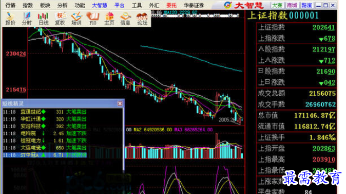Click the 总市值 value 171146.87亿
Viewport: 346px width, 194px height.
pyautogui.click(x=315, y=115)
